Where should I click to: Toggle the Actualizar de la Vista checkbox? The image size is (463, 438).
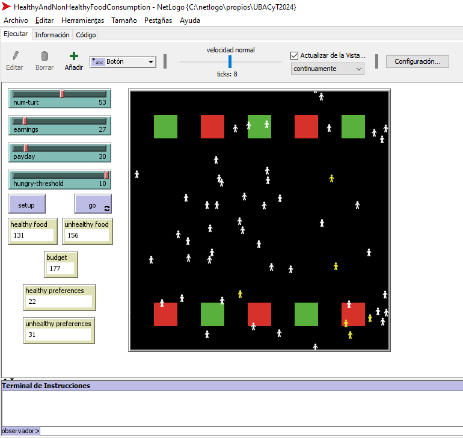point(294,55)
